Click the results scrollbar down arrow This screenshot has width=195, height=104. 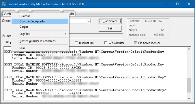click(x=189, y=98)
